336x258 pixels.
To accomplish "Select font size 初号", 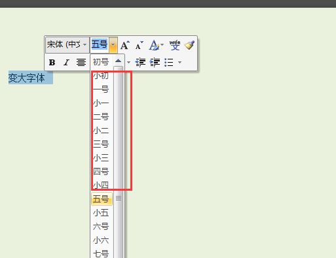I will [101, 62].
